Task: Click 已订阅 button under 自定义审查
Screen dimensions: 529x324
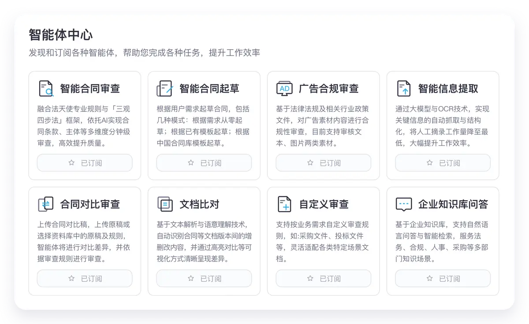Action: 324,279
